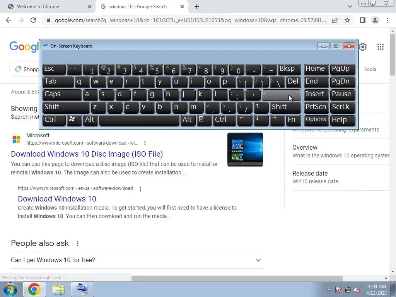This screenshot has height=297, width=396.
Task: Click the Help key on On-Screen Keyboard
Action: pyautogui.click(x=343, y=120)
